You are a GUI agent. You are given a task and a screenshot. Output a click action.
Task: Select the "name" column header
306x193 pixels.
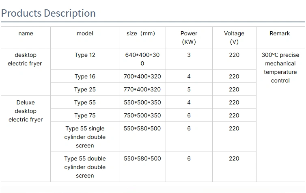26,33
